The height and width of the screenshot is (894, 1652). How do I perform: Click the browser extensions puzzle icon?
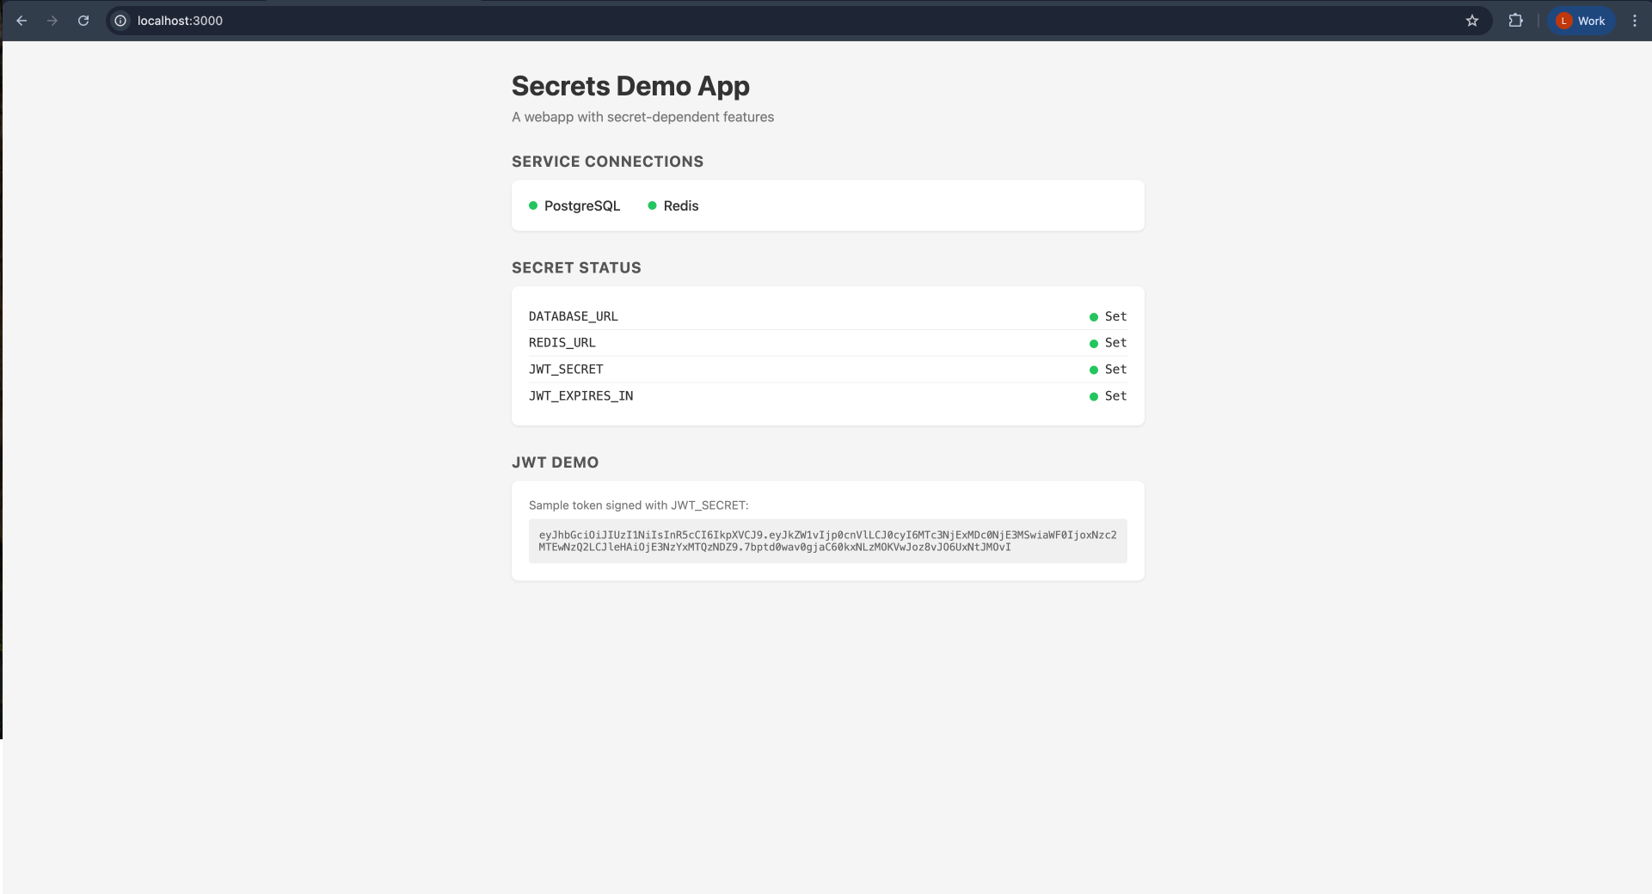click(x=1516, y=20)
